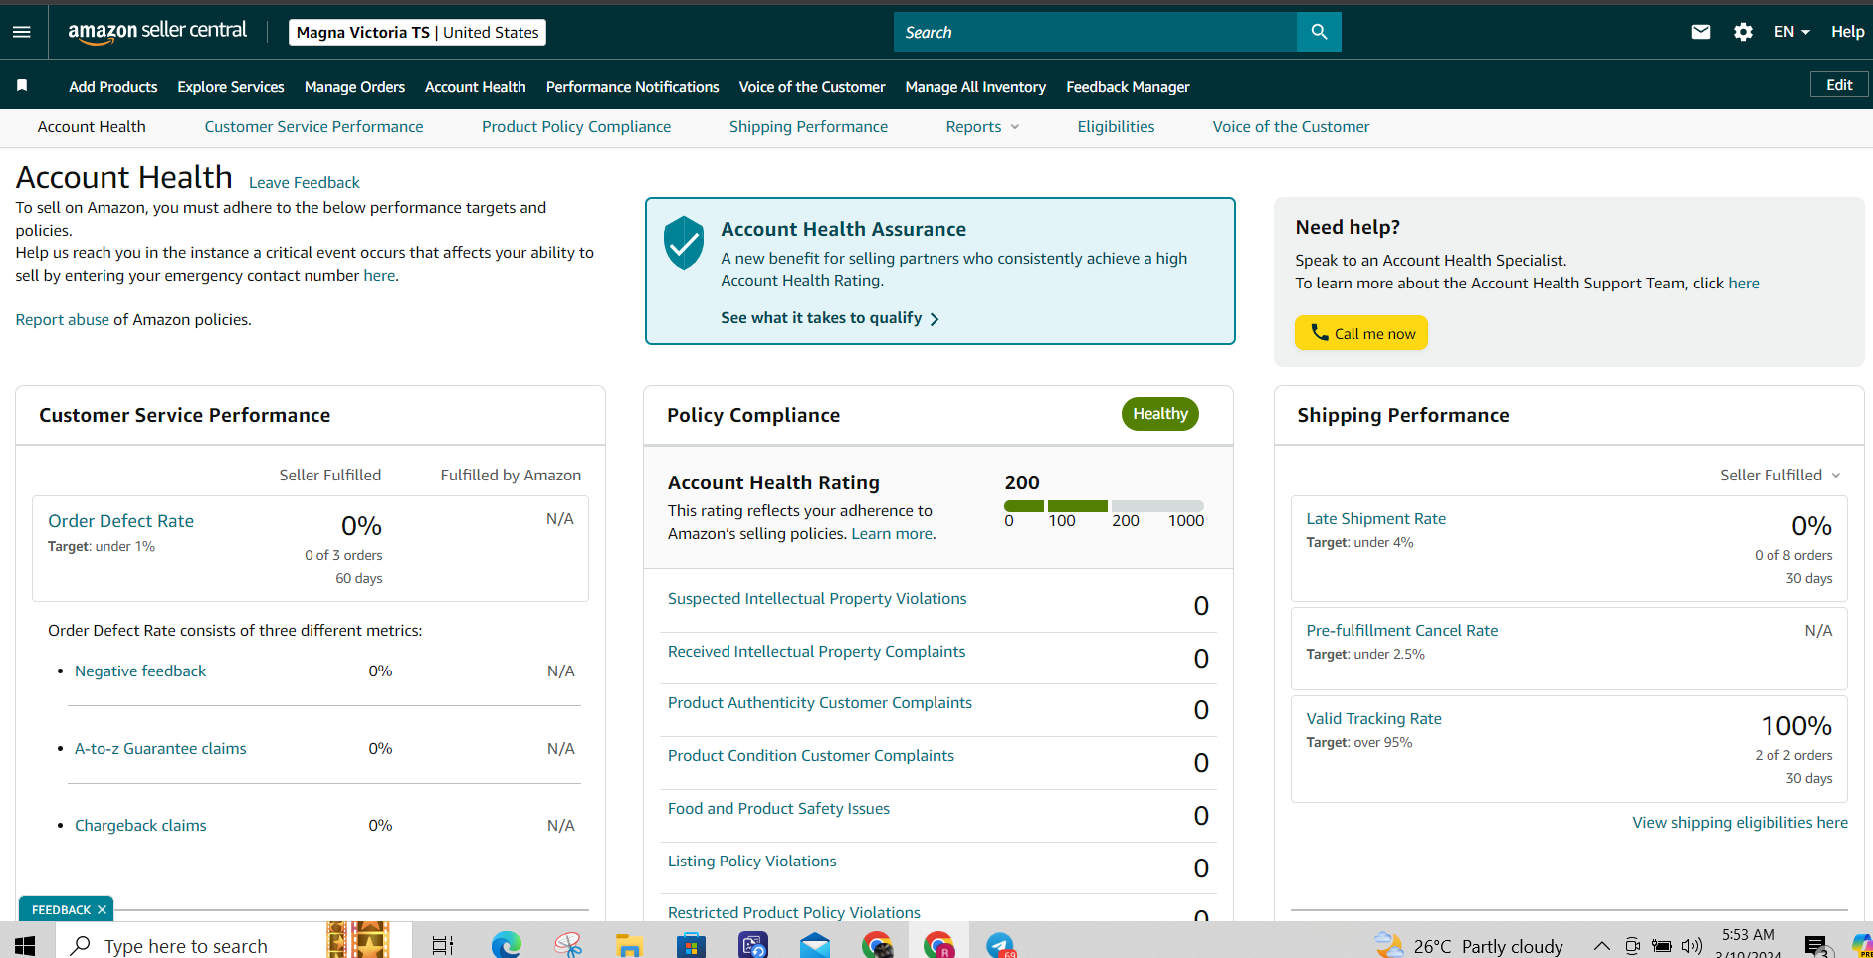
Task: Open the hamburger navigation menu
Action: click(21, 32)
